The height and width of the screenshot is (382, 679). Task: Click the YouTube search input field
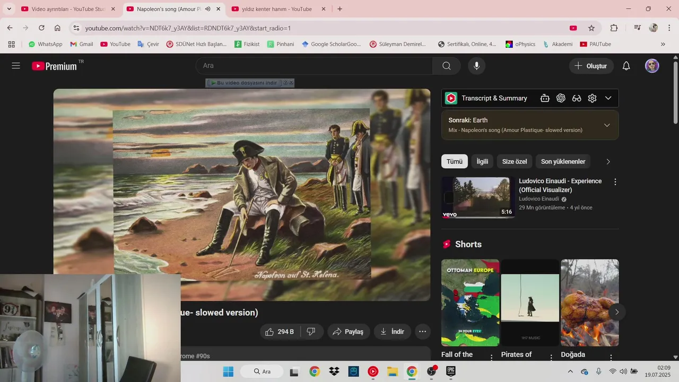[x=314, y=66]
